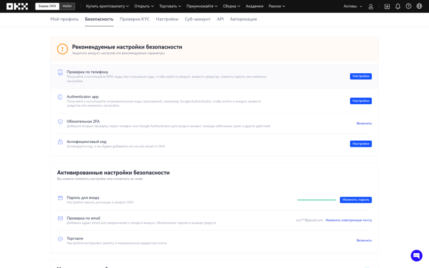Click the download app icon
The width and height of the screenshot is (429, 268).
point(387,6)
